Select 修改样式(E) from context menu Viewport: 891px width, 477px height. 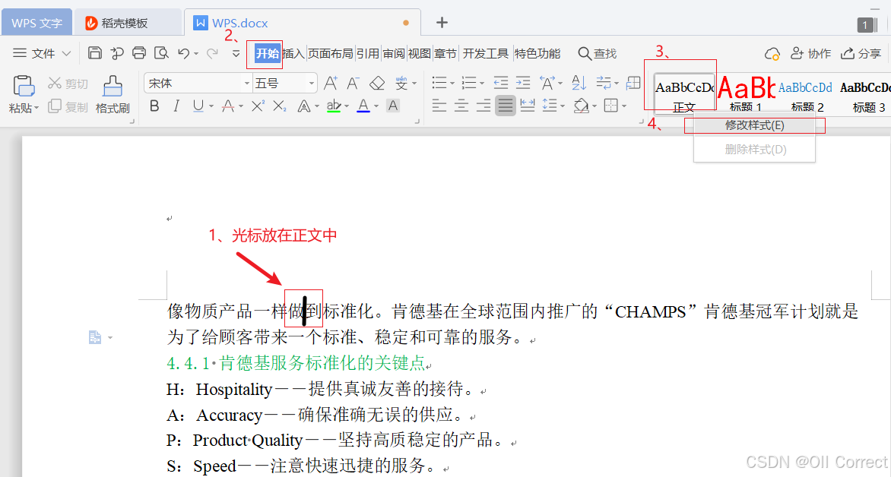tap(755, 125)
